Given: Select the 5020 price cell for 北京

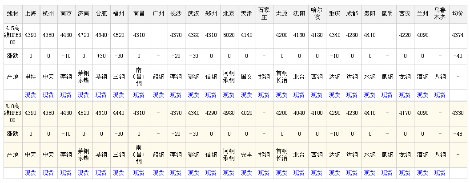Looking at the screenshot, I should pyautogui.click(x=229, y=35).
